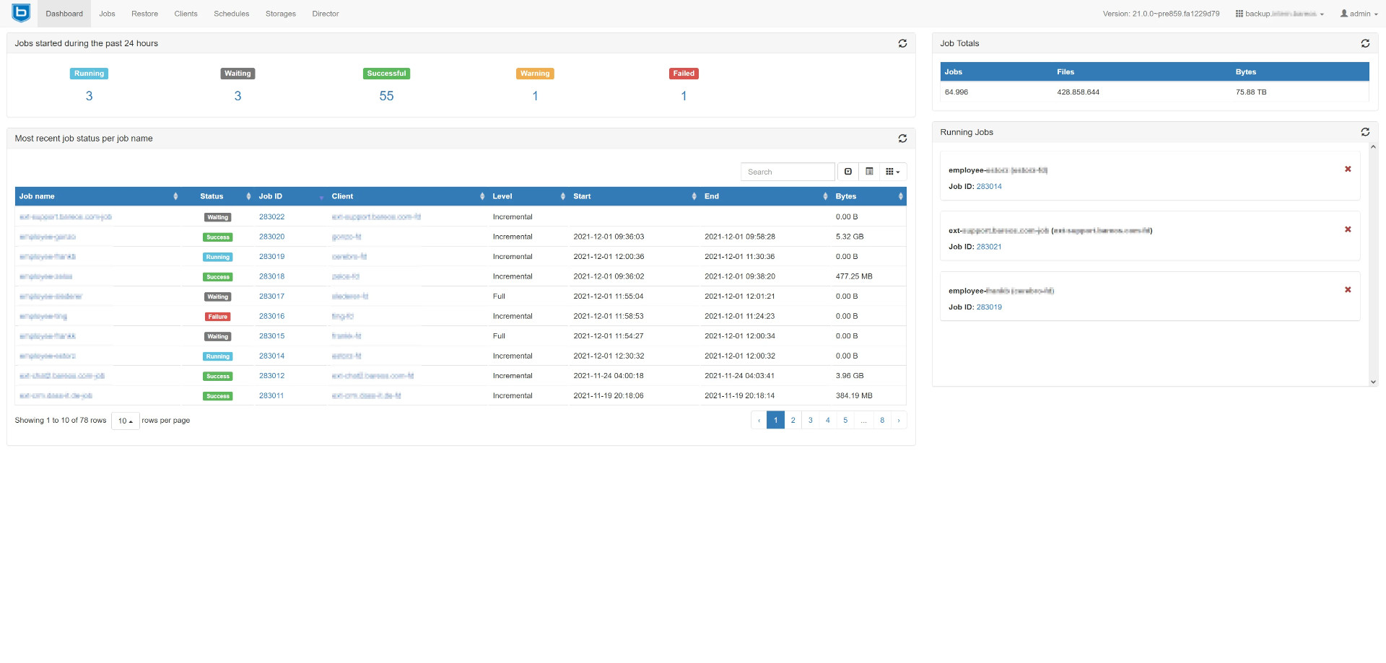Cancel running job 283021
This screenshot has width=1386, height=663.
click(x=1348, y=229)
